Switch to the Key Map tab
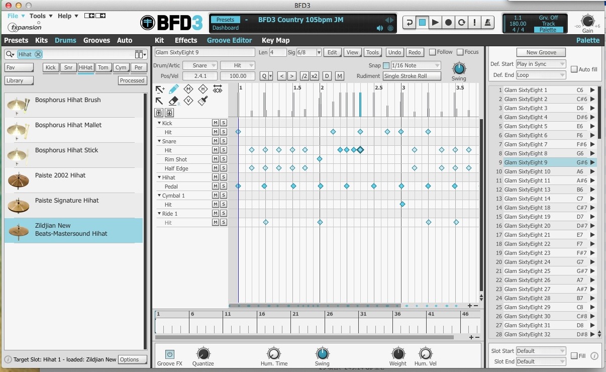The image size is (606, 372). [275, 40]
